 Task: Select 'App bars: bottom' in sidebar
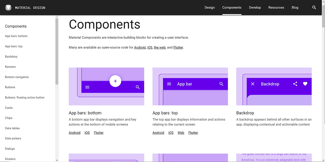[16, 36]
